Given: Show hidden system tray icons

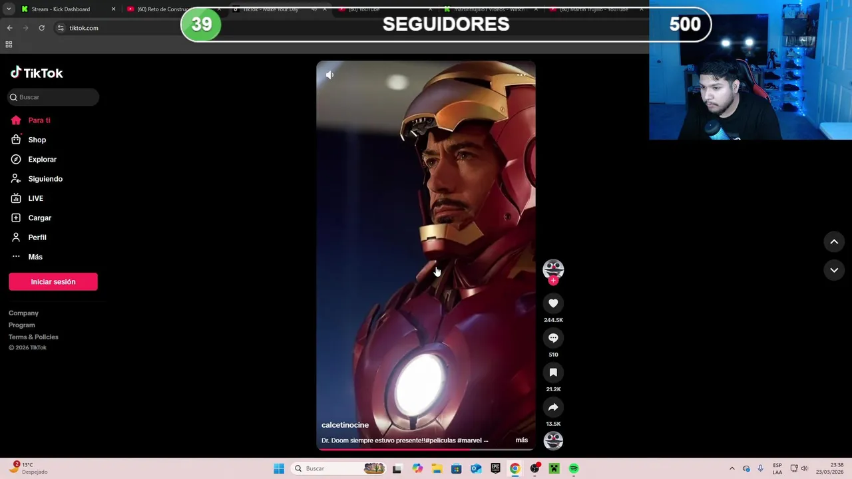Looking at the screenshot, I should [732, 468].
